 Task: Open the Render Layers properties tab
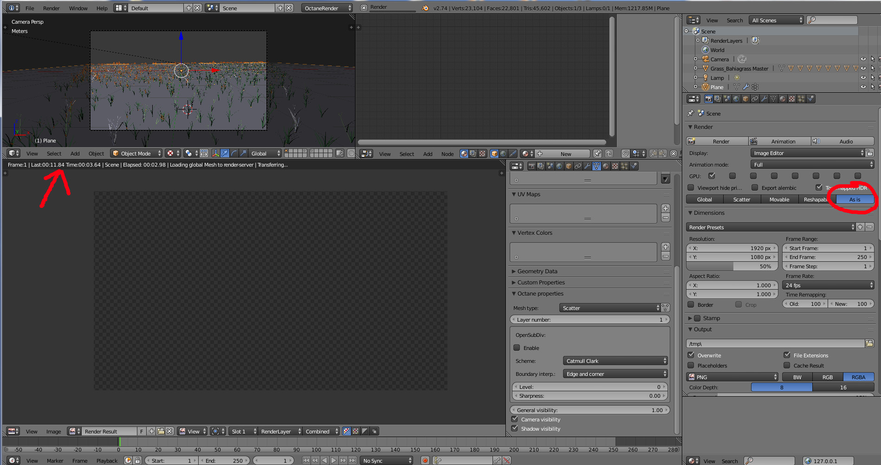coord(718,99)
